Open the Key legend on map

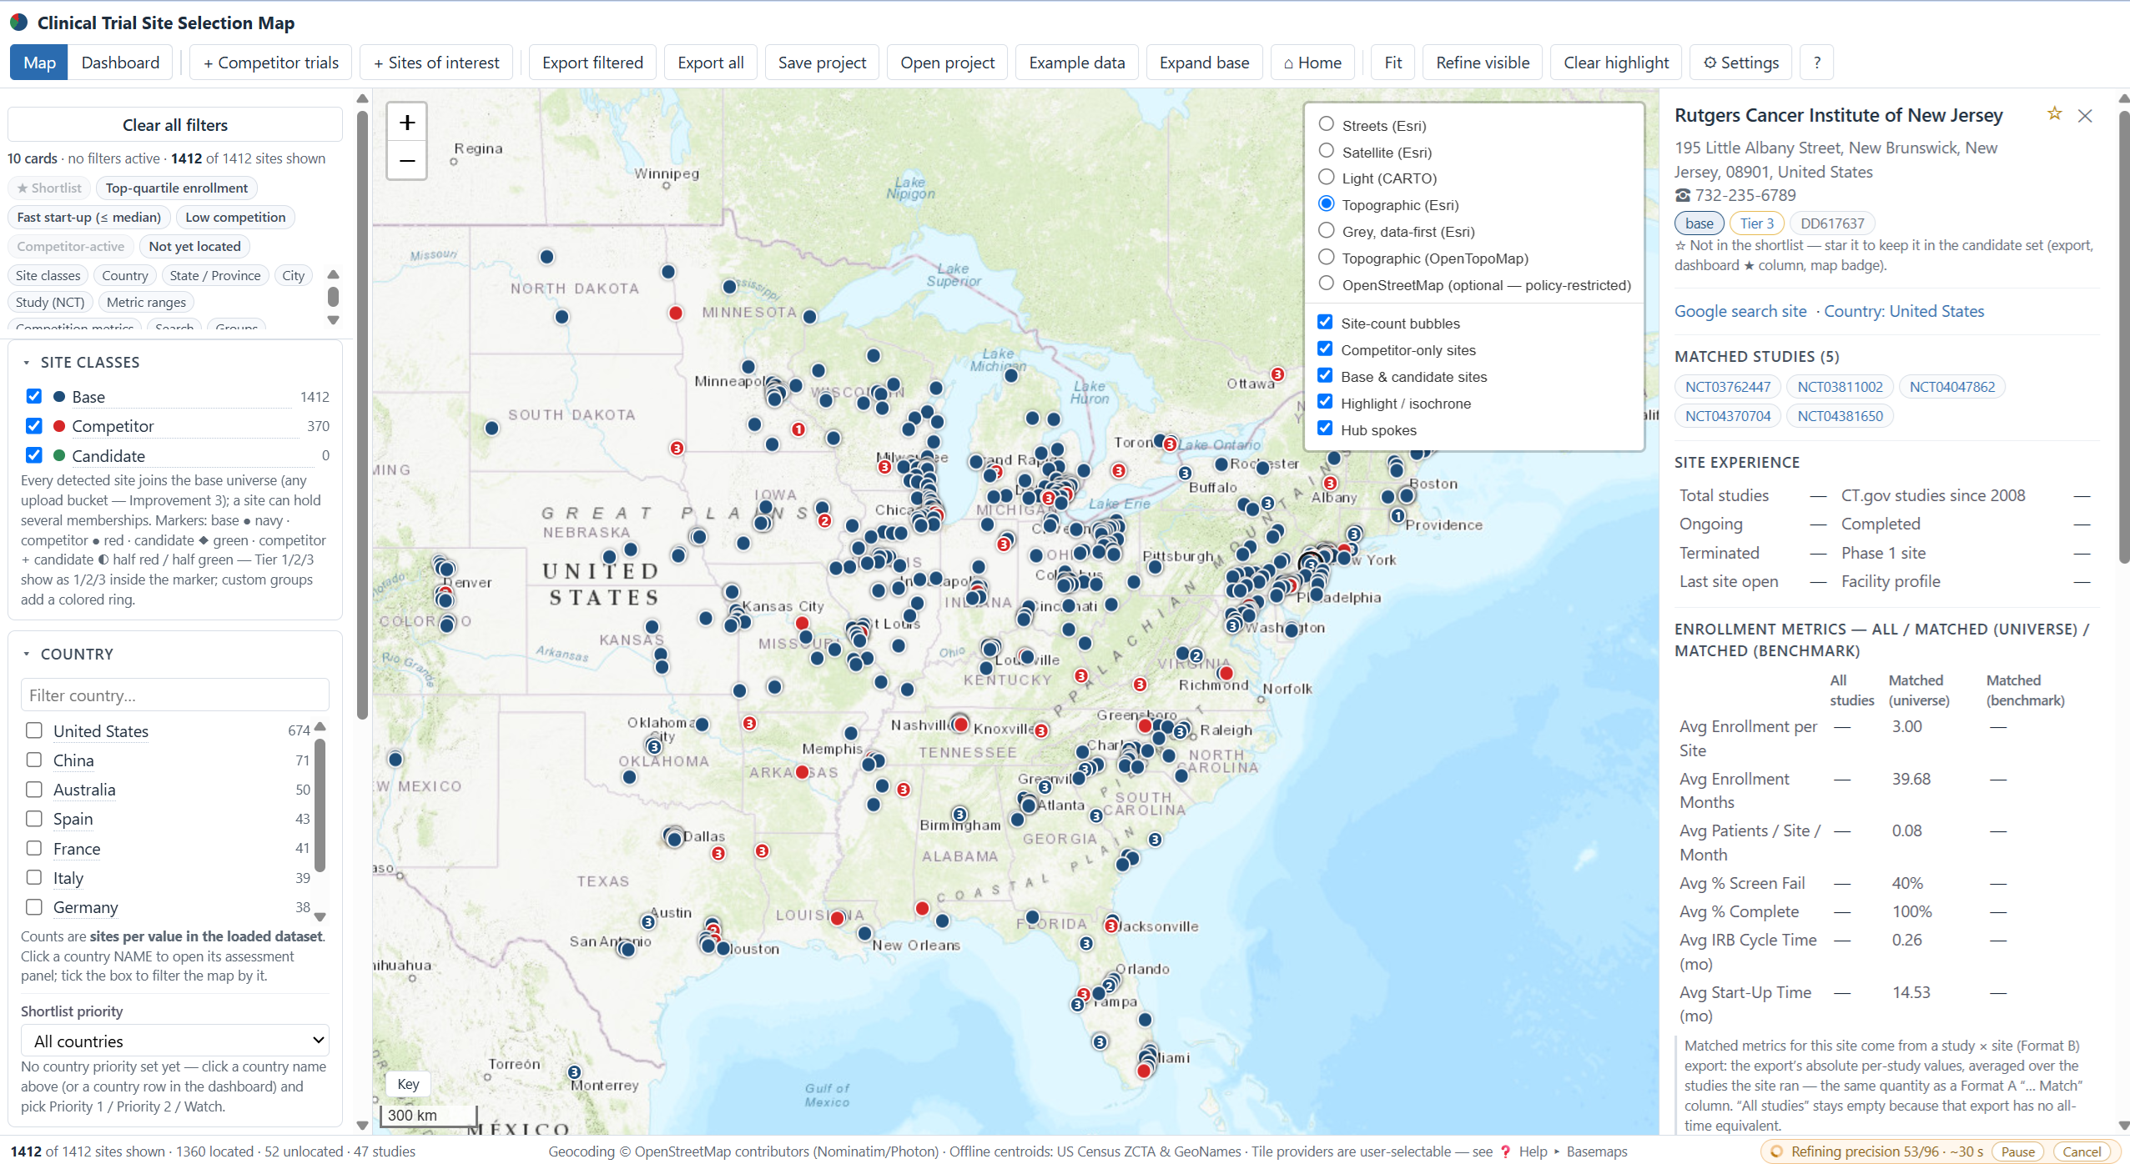point(408,1084)
